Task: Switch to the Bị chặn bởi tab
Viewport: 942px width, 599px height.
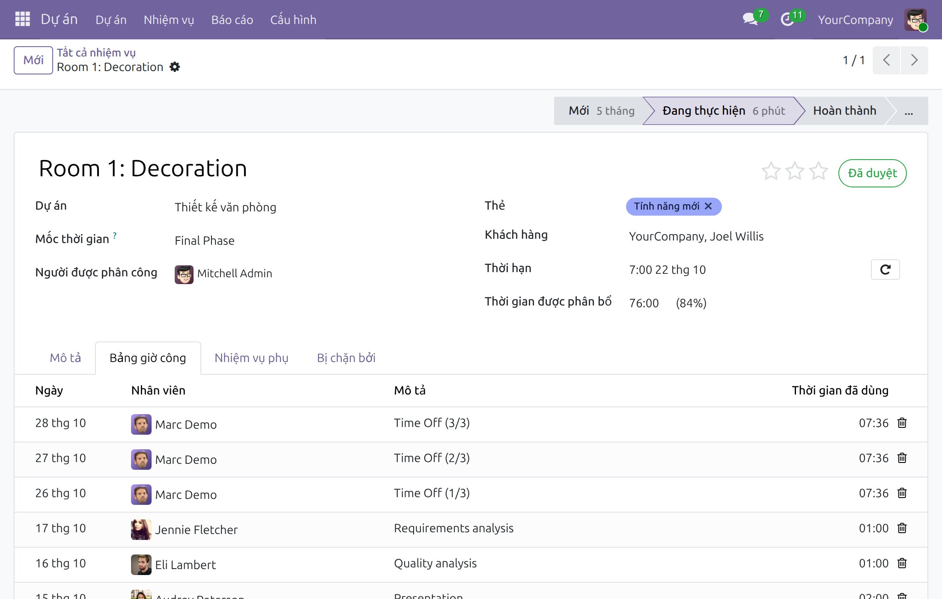Action: (346, 358)
